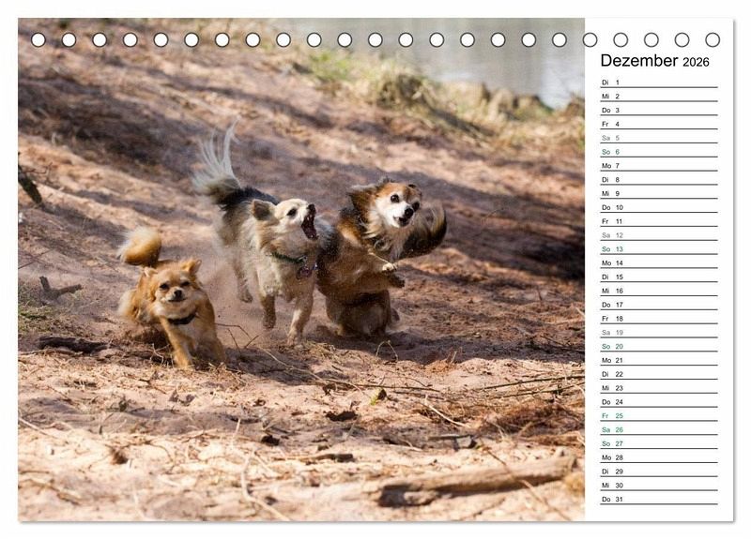Select the row 'Mi 9'
Image resolution: width=751 pixels, height=539 pixels.
[x=659, y=193]
